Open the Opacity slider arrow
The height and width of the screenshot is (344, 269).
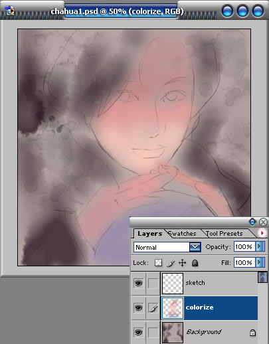(260, 246)
